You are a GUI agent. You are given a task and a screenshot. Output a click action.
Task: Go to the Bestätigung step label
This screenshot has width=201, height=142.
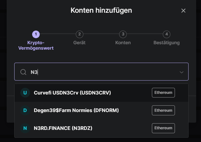click(166, 43)
